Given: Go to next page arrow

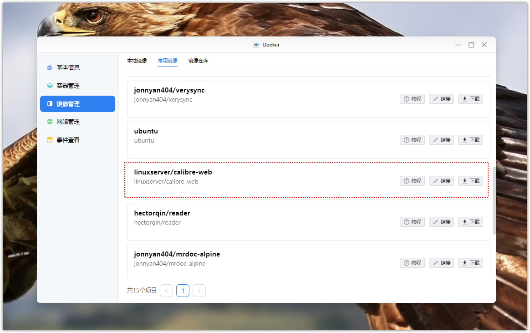Looking at the screenshot, I should pos(199,291).
